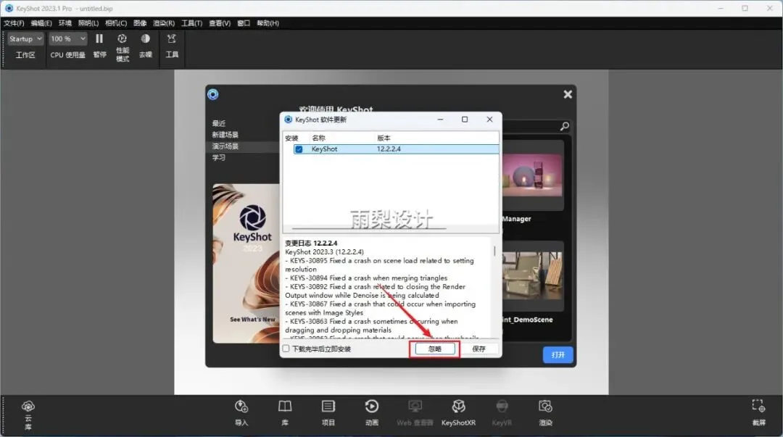Open the Render icon in bottom bar

[545, 406]
